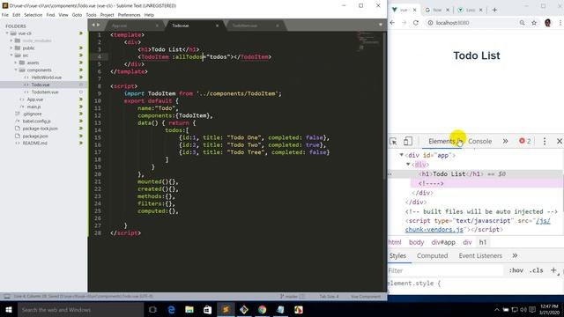
Task: Open the Chrome profile avatar
Action: pos(548,23)
